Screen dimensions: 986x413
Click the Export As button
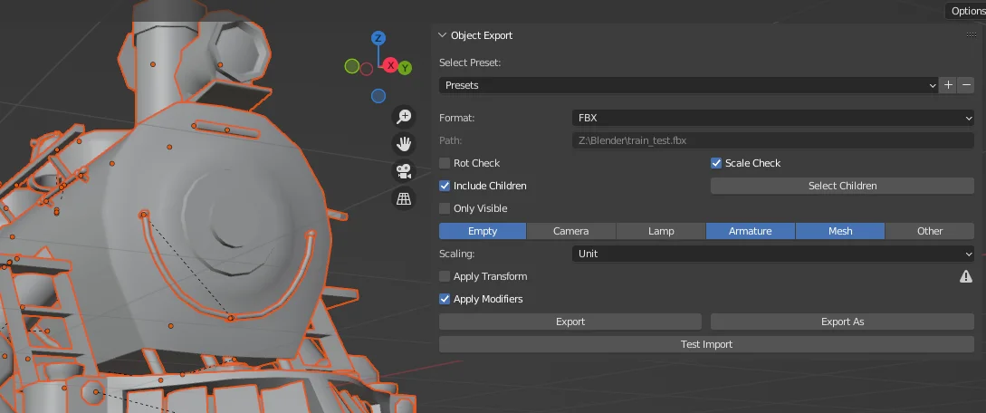pyautogui.click(x=842, y=322)
